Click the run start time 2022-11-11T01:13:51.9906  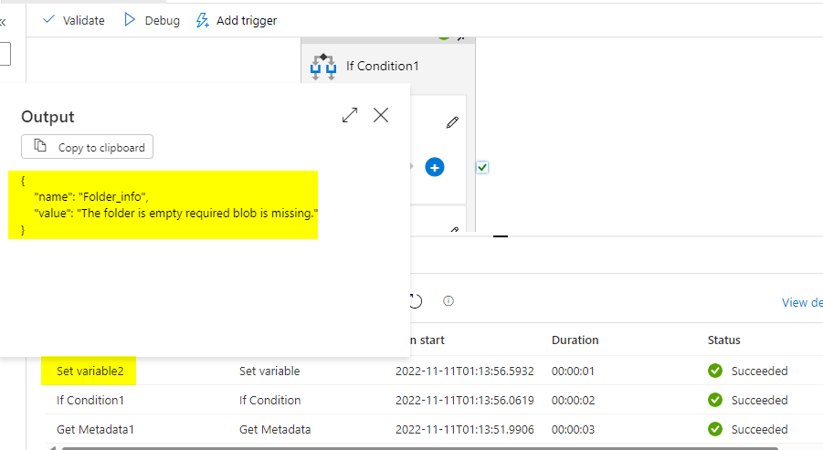[x=465, y=429]
